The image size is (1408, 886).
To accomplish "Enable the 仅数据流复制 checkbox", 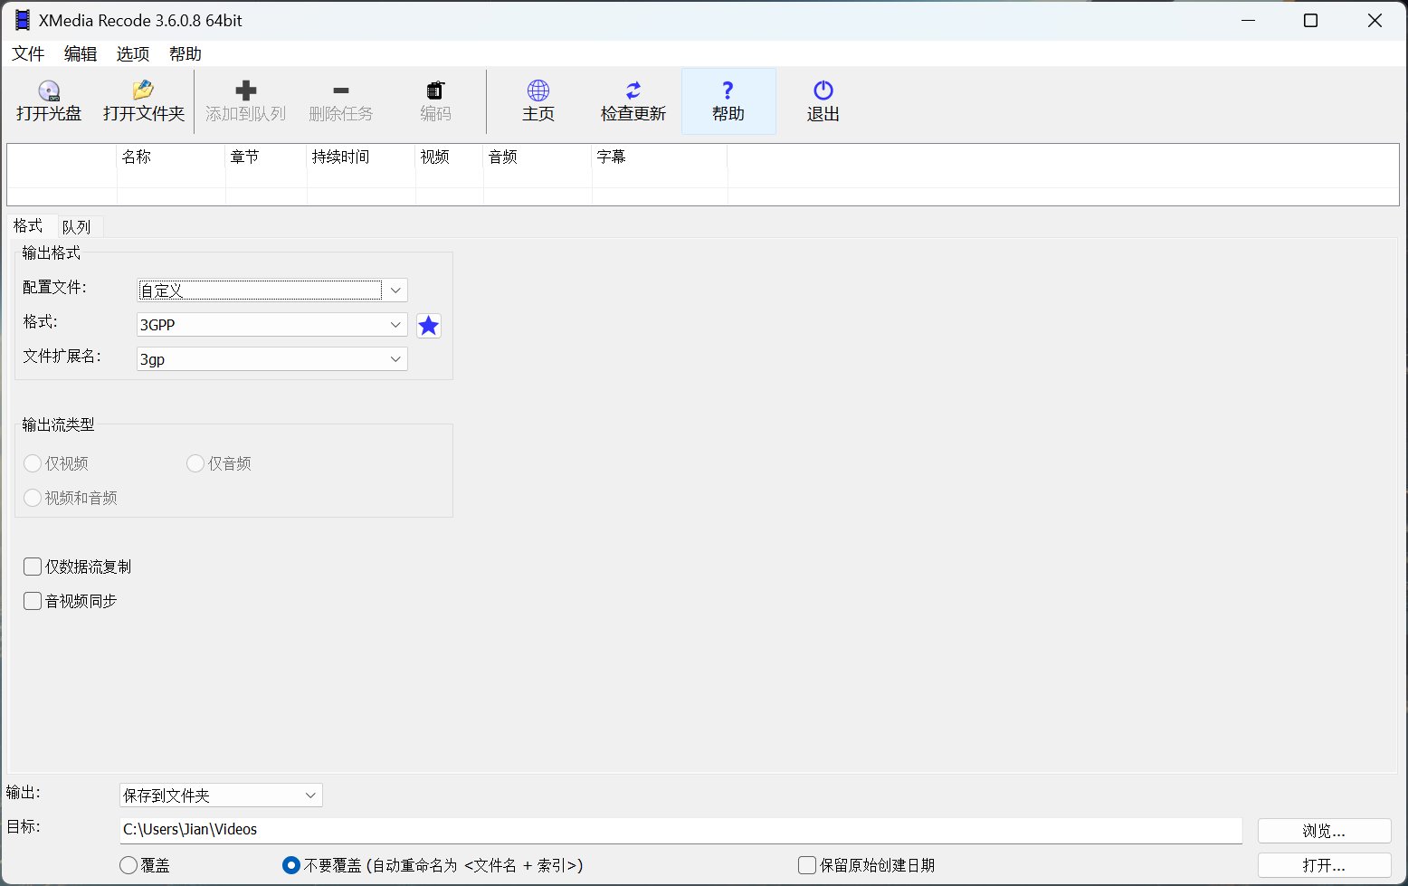I will (x=32, y=566).
